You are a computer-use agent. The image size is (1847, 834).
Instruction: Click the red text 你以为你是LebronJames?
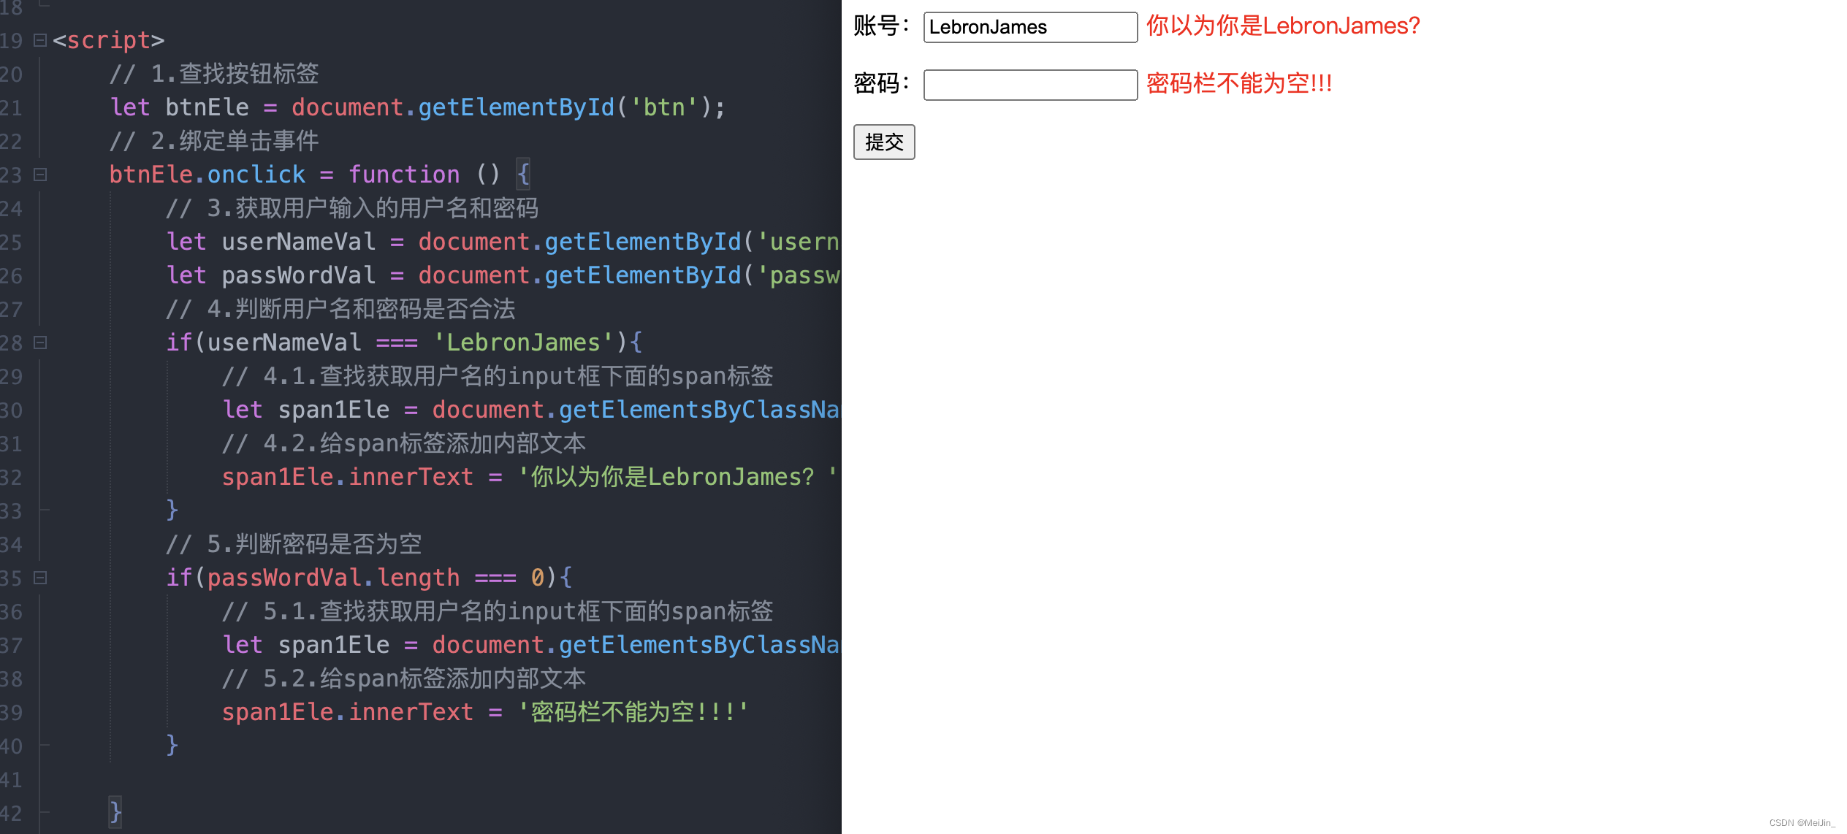[x=1283, y=26]
